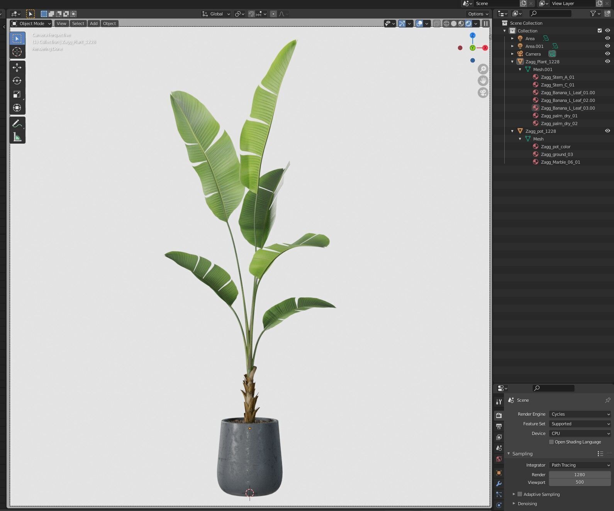Click the outliner search field
Viewport: 614px width, 511px height.
[550, 14]
